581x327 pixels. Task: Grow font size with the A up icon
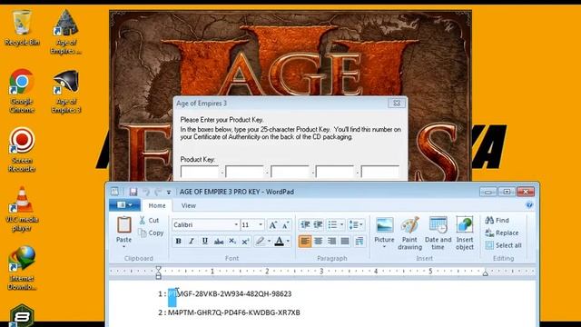click(x=273, y=224)
